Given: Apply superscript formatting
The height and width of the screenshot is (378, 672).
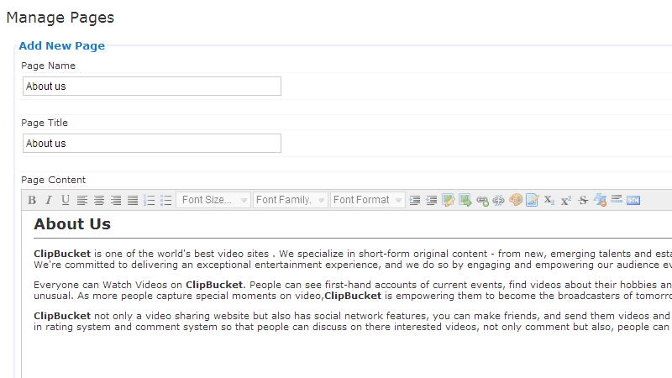Looking at the screenshot, I should [565, 200].
